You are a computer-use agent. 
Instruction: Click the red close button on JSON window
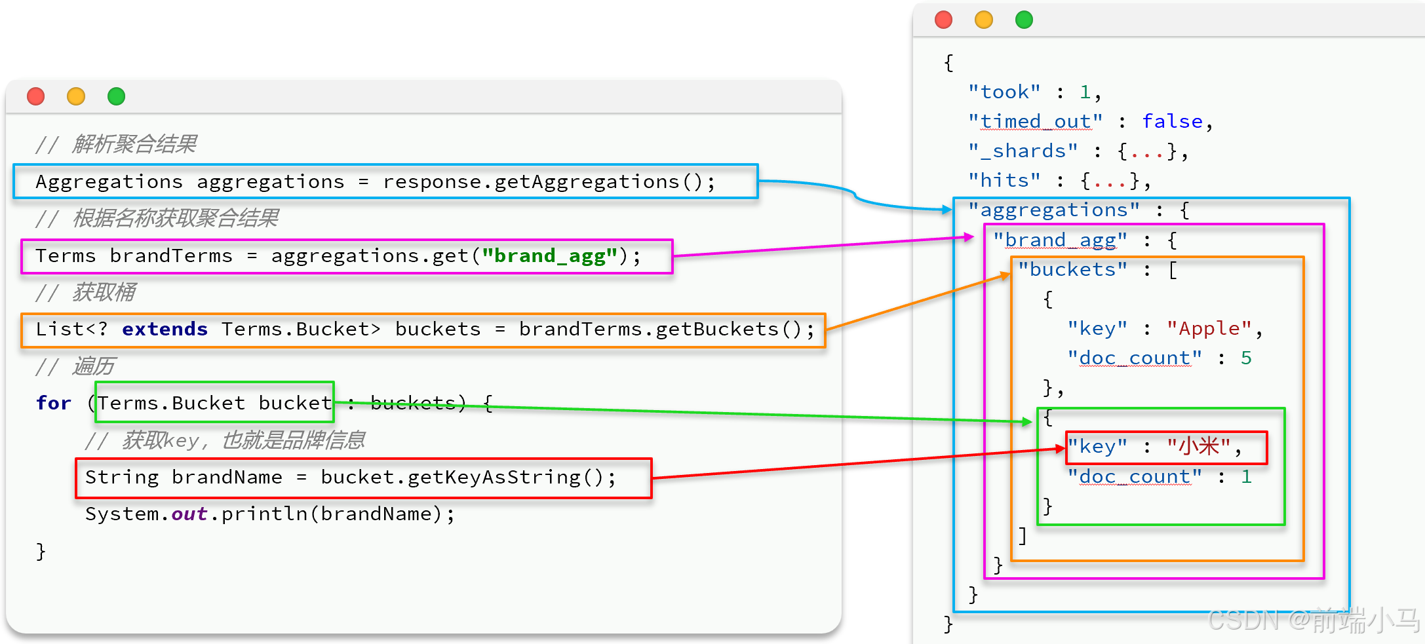pos(943,20)
